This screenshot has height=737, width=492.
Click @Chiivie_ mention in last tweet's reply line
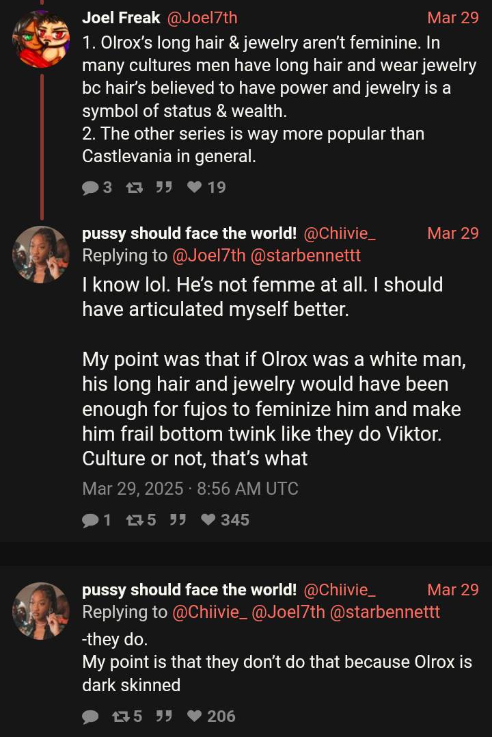coord(210,612)
